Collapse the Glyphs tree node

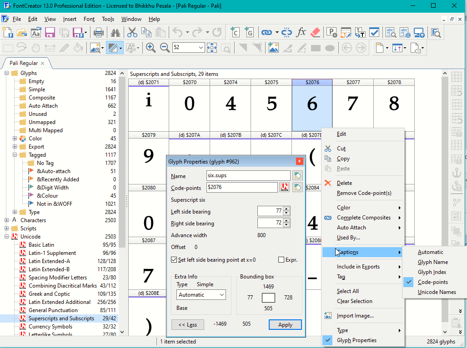tap(6, 73)
